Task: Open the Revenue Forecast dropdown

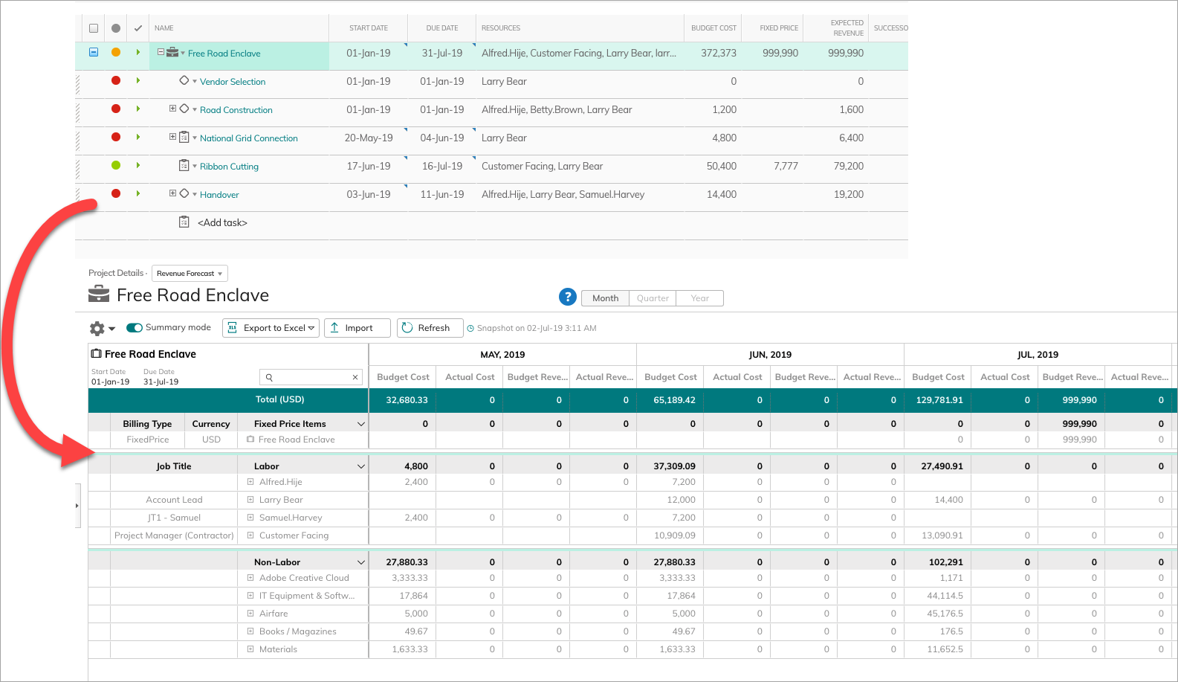Action: [x=190, y=274]
